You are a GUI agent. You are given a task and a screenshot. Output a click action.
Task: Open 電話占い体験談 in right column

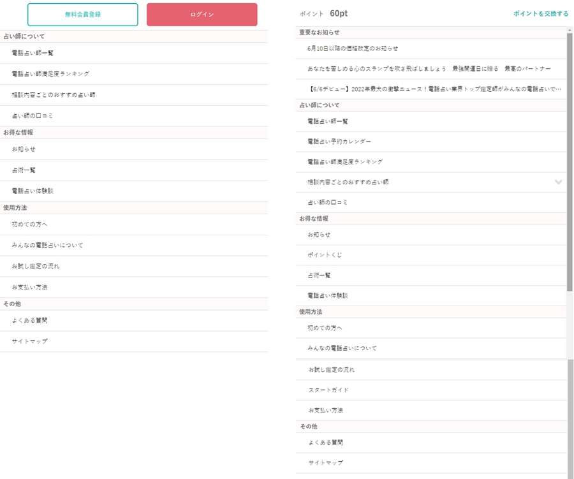[328, 294]
